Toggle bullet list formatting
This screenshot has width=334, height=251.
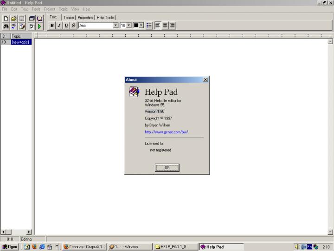coord(149,26)
